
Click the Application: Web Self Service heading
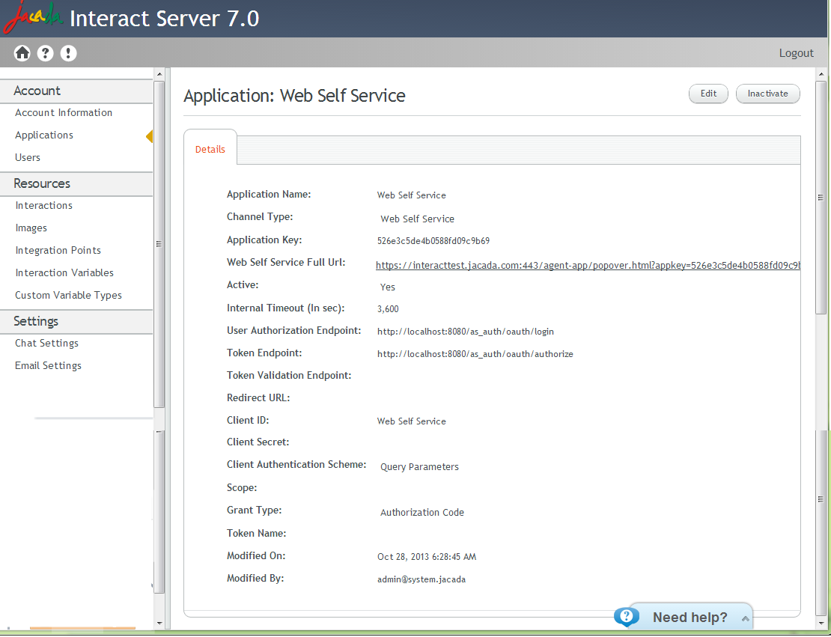point(295,96)
